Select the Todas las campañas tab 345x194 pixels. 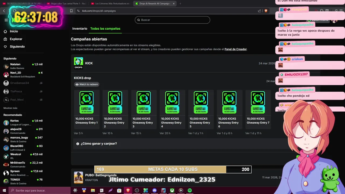(105, 29)
